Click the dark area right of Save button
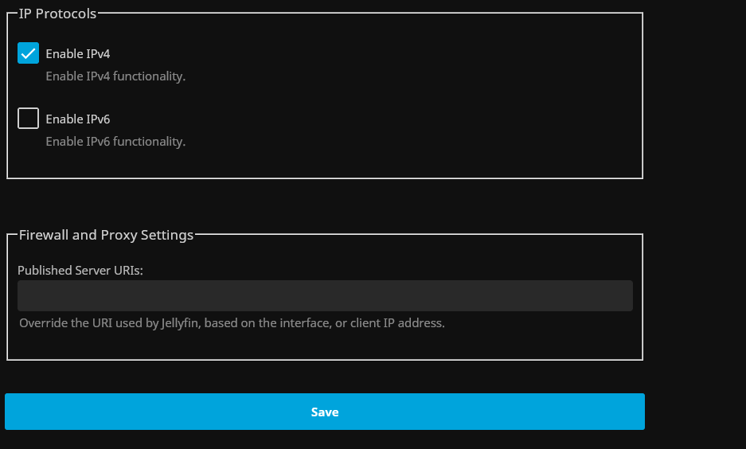 (694, 412)
